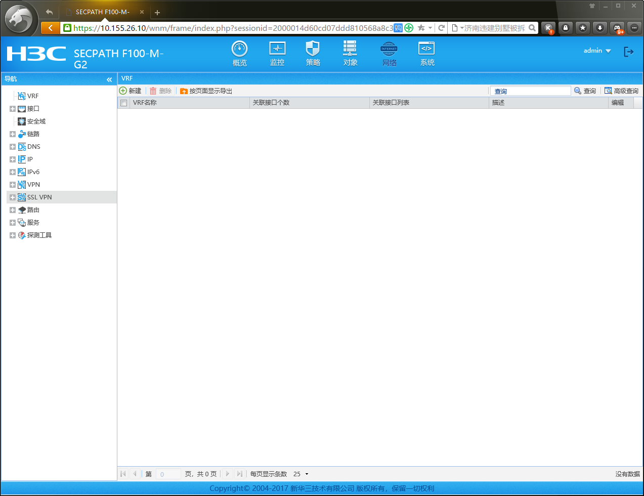Click the page number input field
The image size is (644, 496).
coord(168,474)
